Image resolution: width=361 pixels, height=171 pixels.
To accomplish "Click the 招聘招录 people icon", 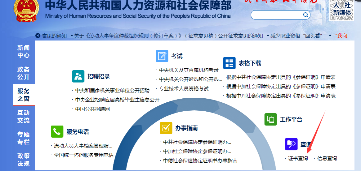I will click(x=78, y=76).
